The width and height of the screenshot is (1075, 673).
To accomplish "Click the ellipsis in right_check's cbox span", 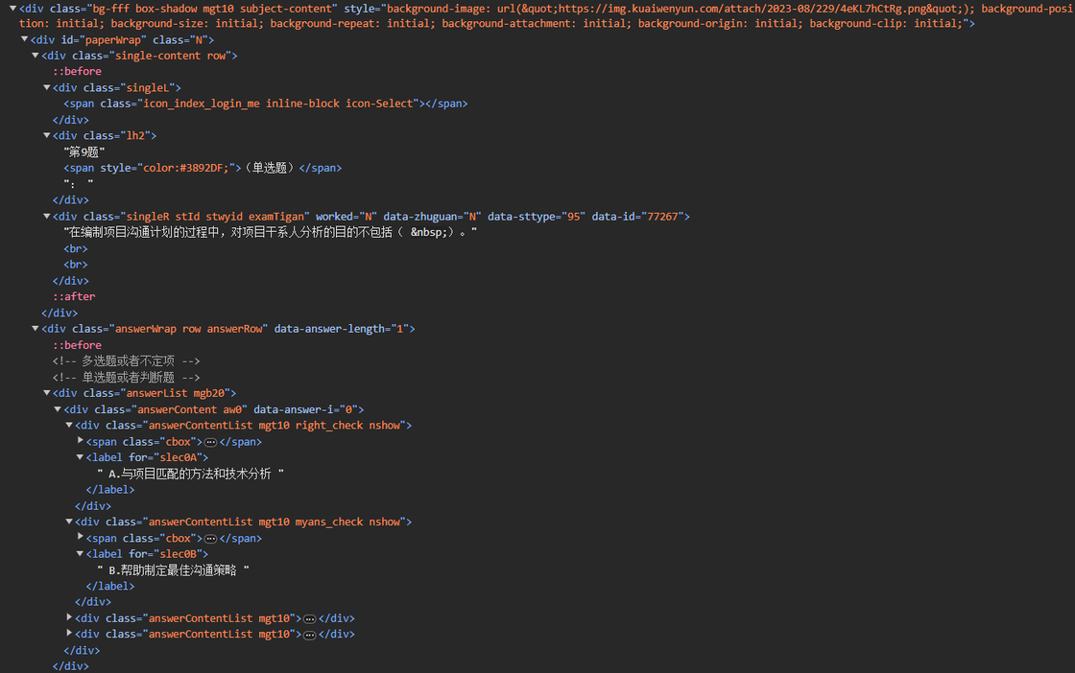I will point(210,442).
